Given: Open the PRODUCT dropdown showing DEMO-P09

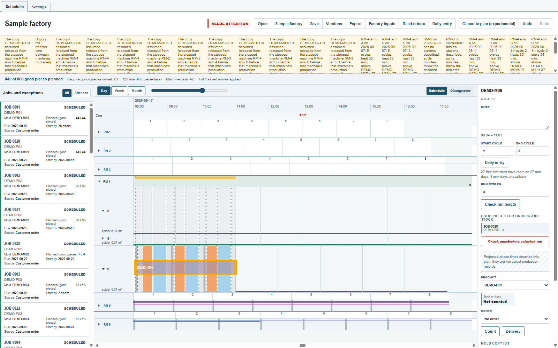Looking at the screenshot, I should [515, 285].
